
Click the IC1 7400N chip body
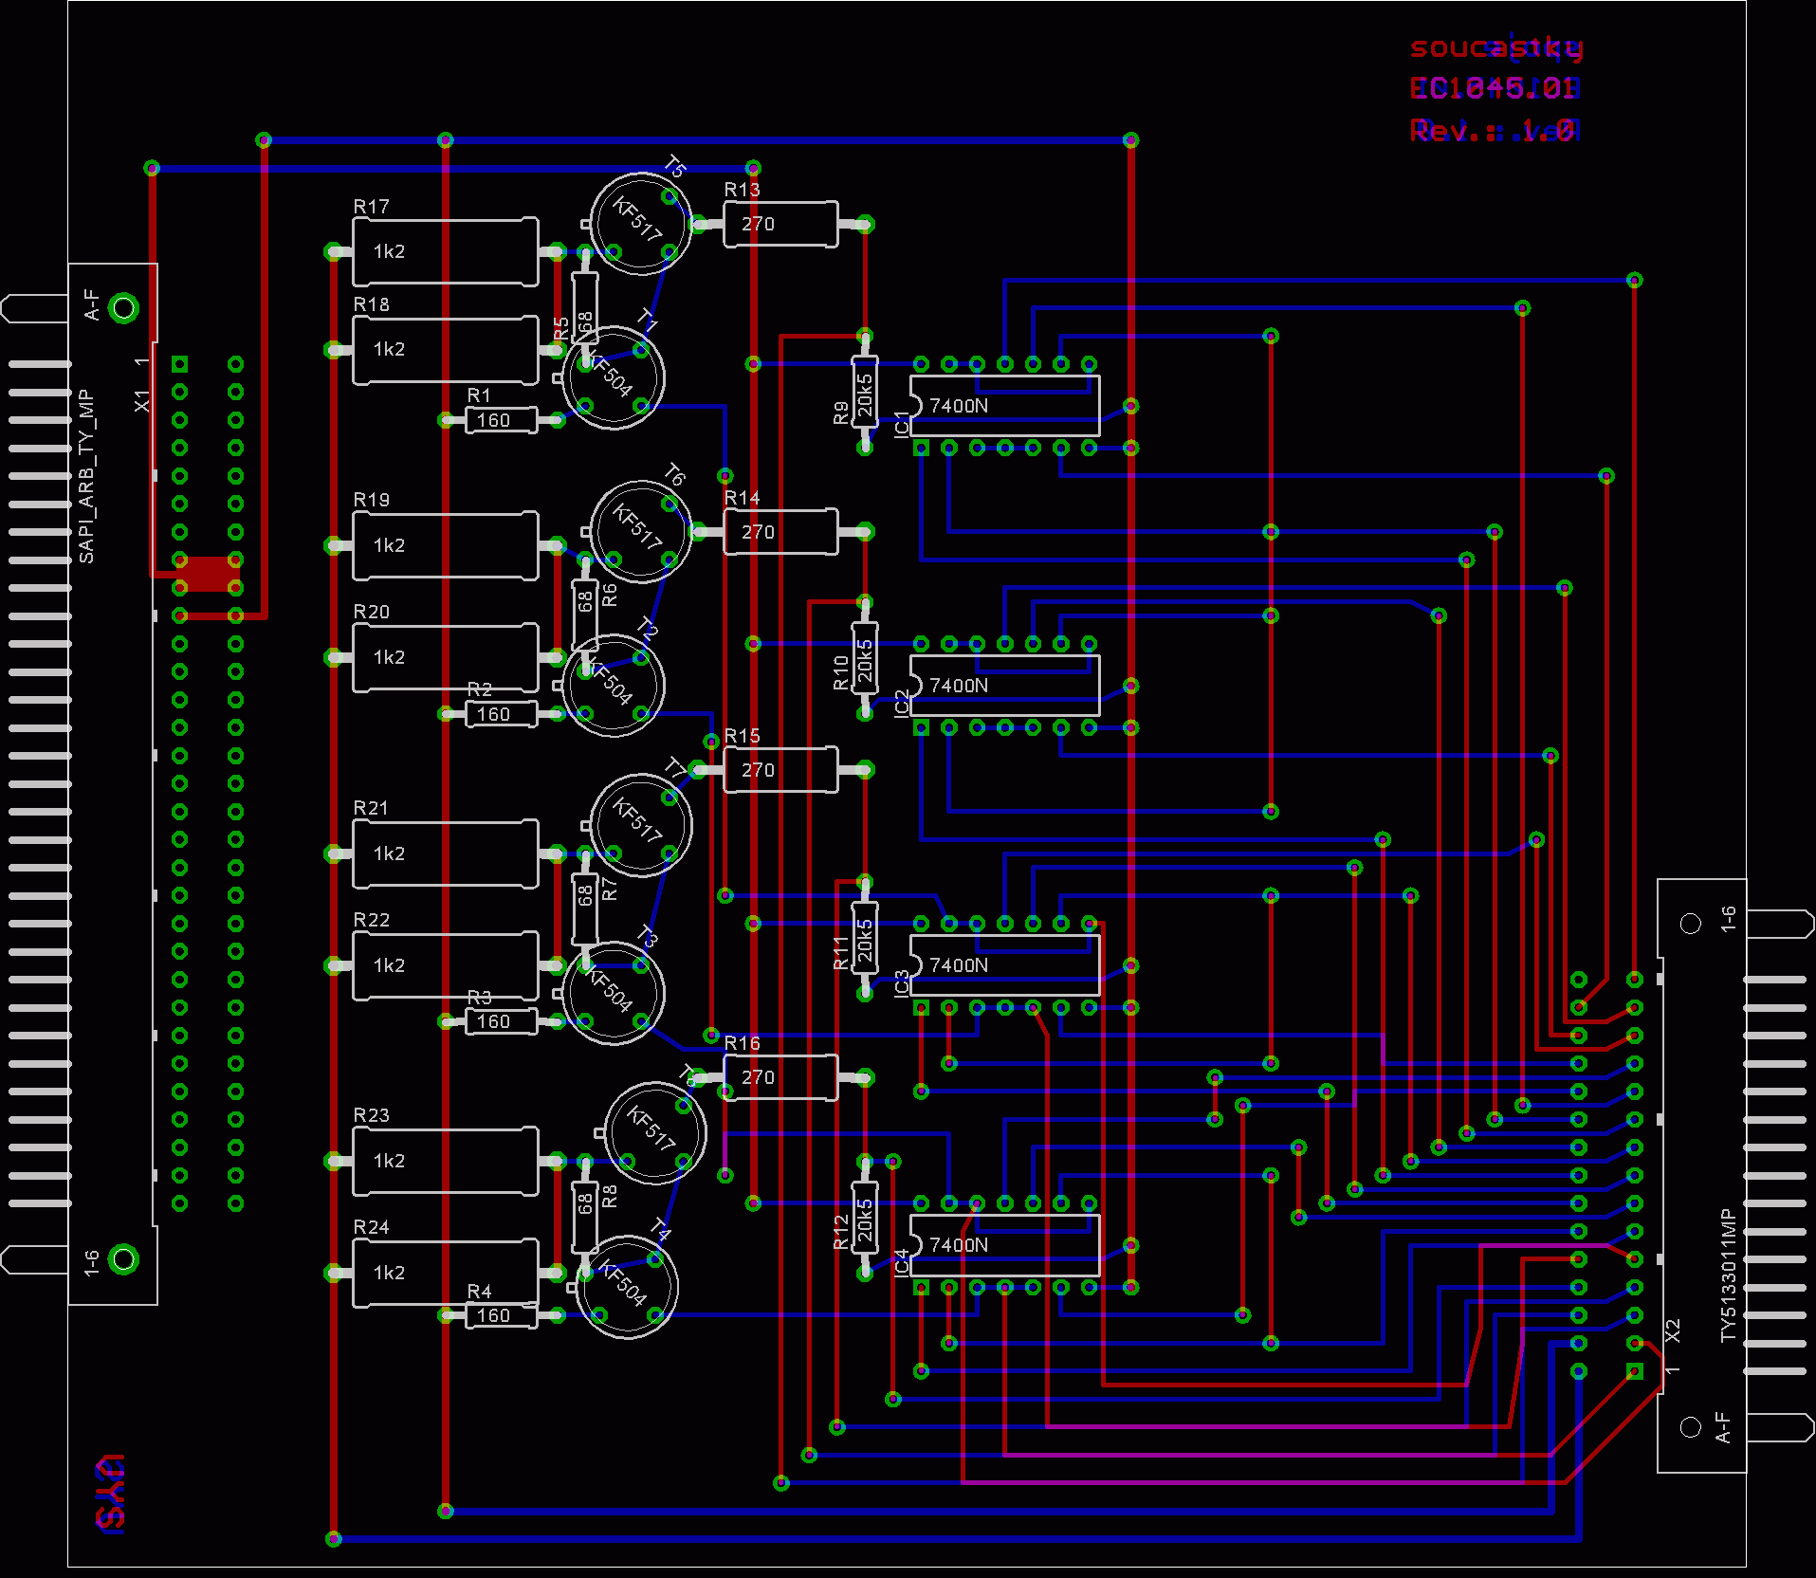point(1003,406)
